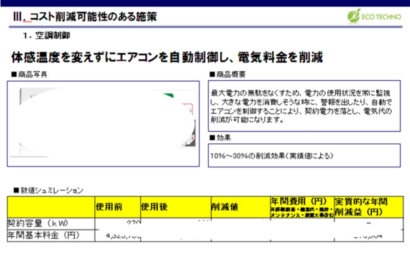Click the 使用後 column header
This screenshot has width=410, height=261.
tap(174, 207)
